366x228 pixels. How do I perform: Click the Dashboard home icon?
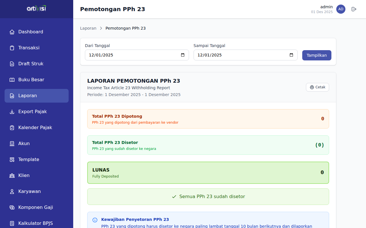(x=12, y=32)
